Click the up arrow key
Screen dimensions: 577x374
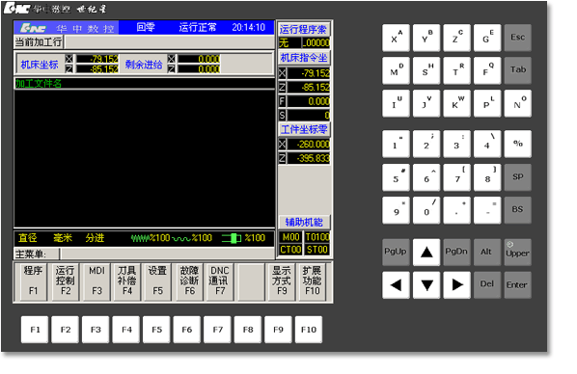pos(426,252)
